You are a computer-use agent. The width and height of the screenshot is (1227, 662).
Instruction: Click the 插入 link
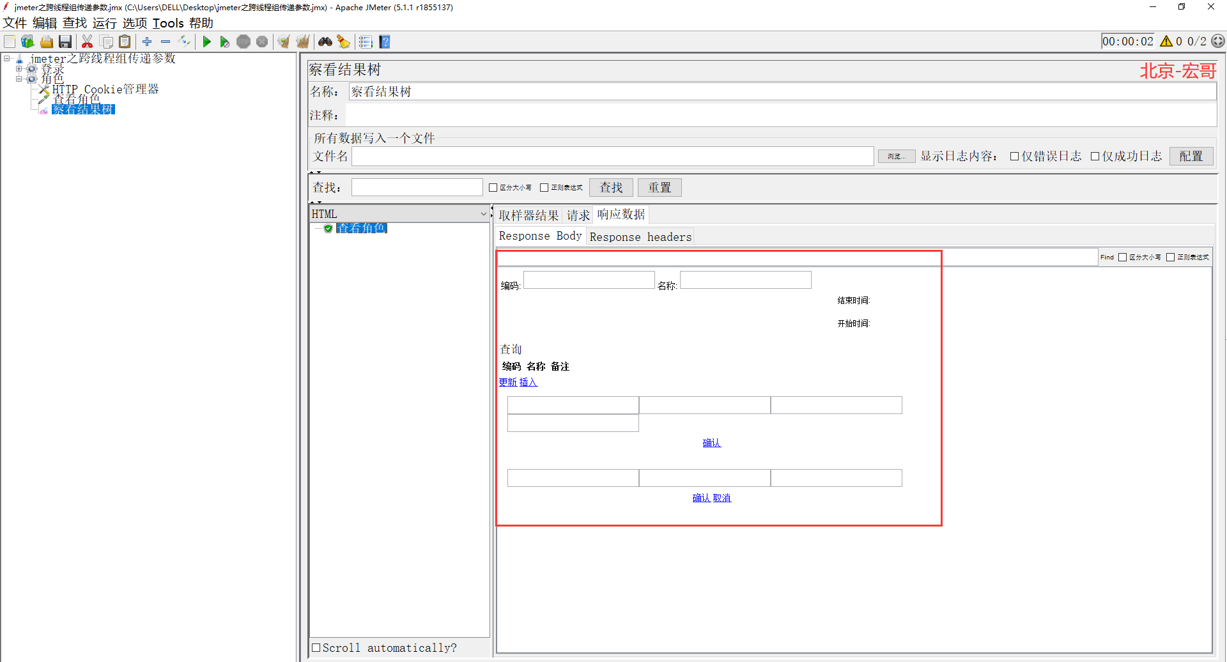click(x=529, y=382)
